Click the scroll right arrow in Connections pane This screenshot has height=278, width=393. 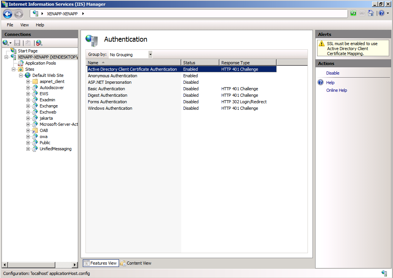coord(75,265)
